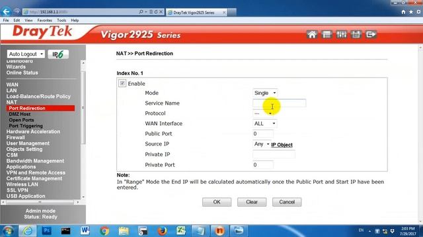The image size is (423, 237).
Task: Toggle the Enable checkbox
Action: (122, 84)
